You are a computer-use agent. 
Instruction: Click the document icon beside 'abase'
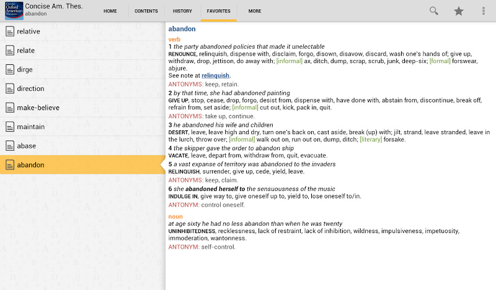point(10,146)
